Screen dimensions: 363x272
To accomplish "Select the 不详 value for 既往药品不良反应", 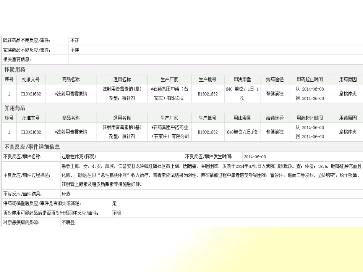I will coord(75,40).
